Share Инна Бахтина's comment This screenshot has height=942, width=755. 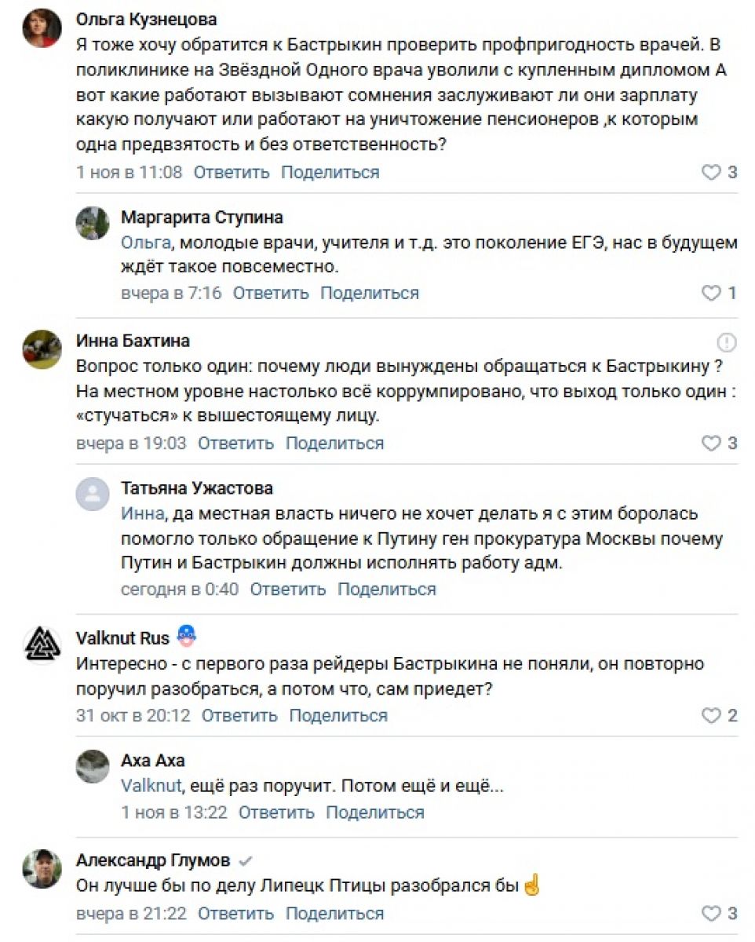(x=334, y=444)
